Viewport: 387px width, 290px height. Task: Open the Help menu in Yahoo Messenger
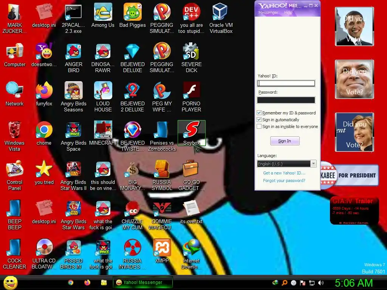pos(288,12)
